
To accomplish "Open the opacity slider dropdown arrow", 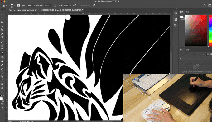I will click(x=51, y=5).
